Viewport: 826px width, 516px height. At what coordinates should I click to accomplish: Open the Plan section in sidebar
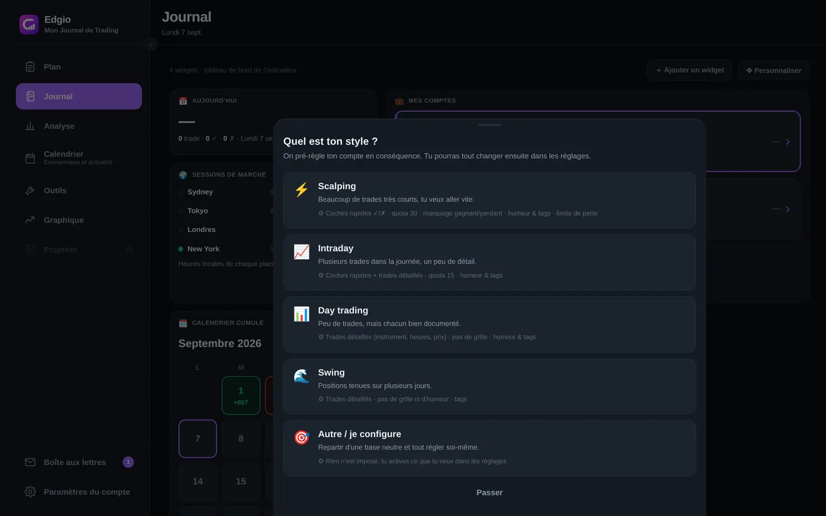79,67
